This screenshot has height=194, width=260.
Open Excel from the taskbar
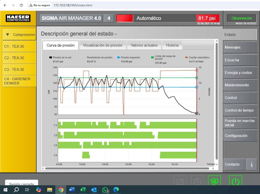point(83,190)
